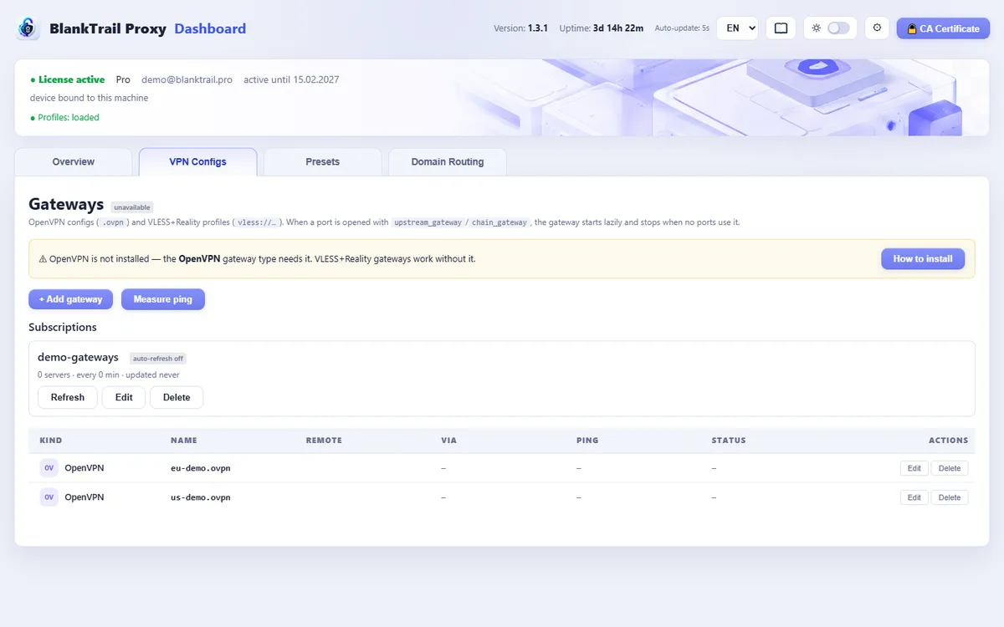Click the Version 1.3.1 label
The image size is (1004, 627).
pos(520,28)
